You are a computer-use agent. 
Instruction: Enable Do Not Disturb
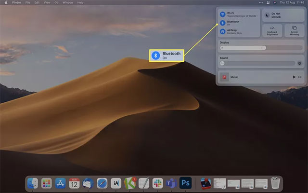(268, 15)
